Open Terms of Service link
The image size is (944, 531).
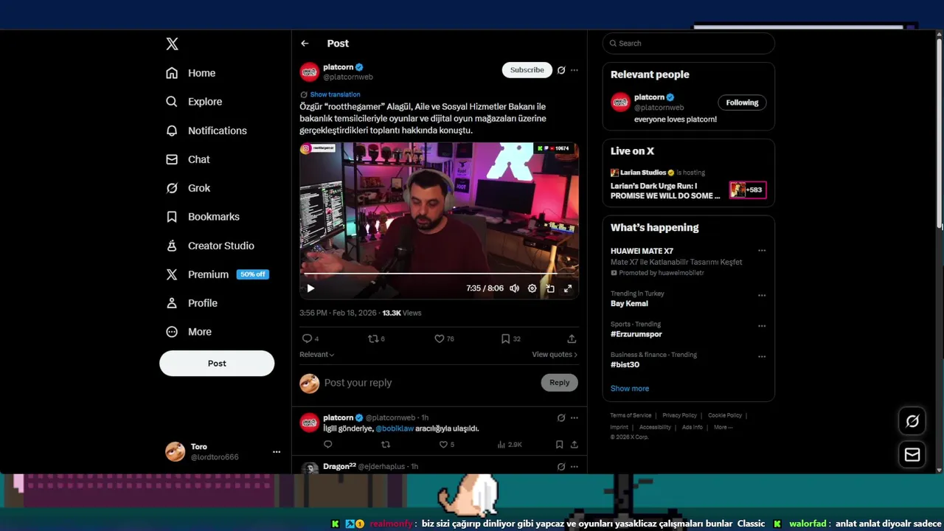point(631,415)
